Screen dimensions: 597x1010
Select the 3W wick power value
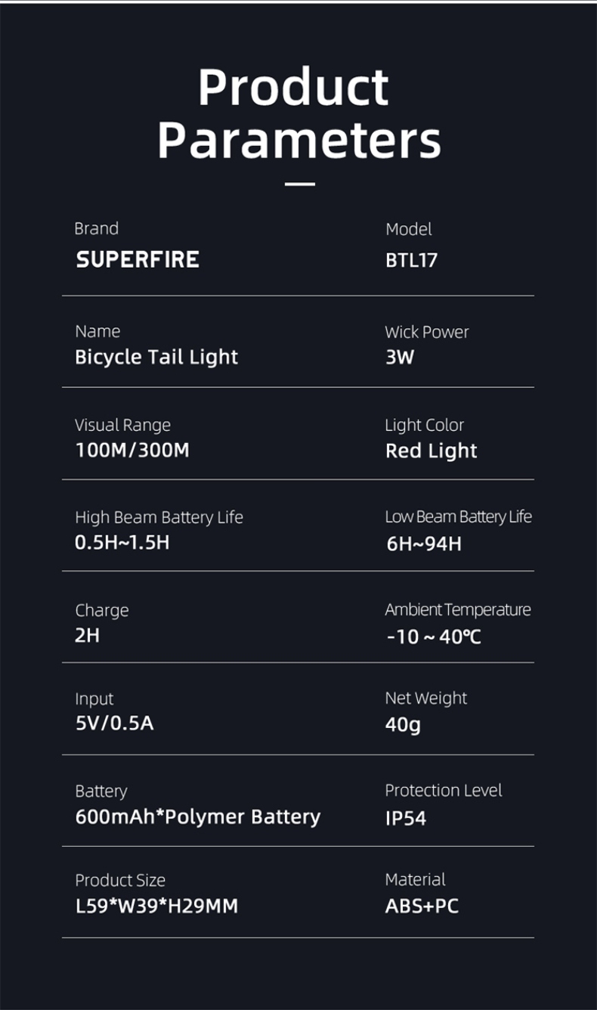[x=400, y=357]
